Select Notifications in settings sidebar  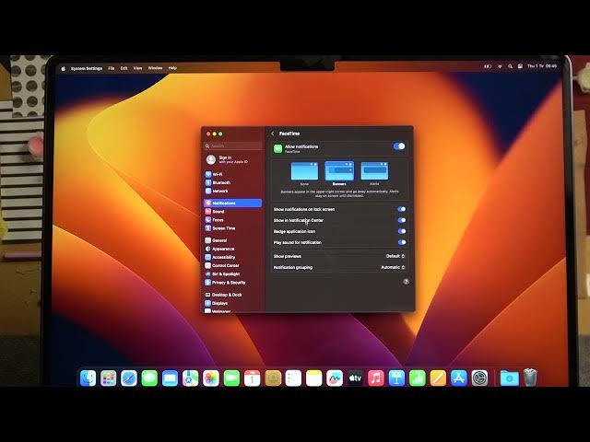233,203
